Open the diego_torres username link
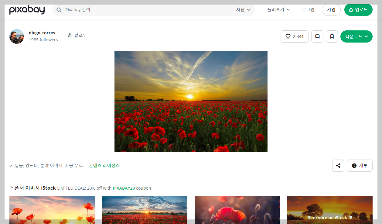Viewport: 382px width, 224px height. tap(42, 33)
